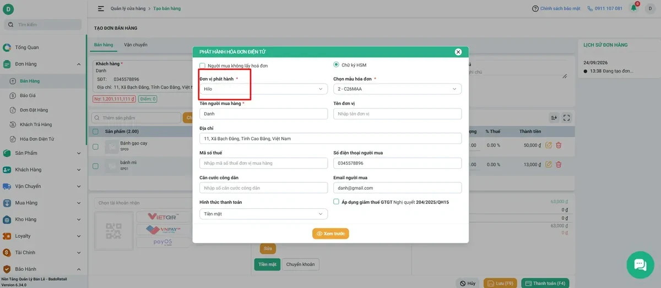Expand the Mua Hàng sidebar section
The height and width of the screenshot is (288, 661).
click(x=43, y=203)
